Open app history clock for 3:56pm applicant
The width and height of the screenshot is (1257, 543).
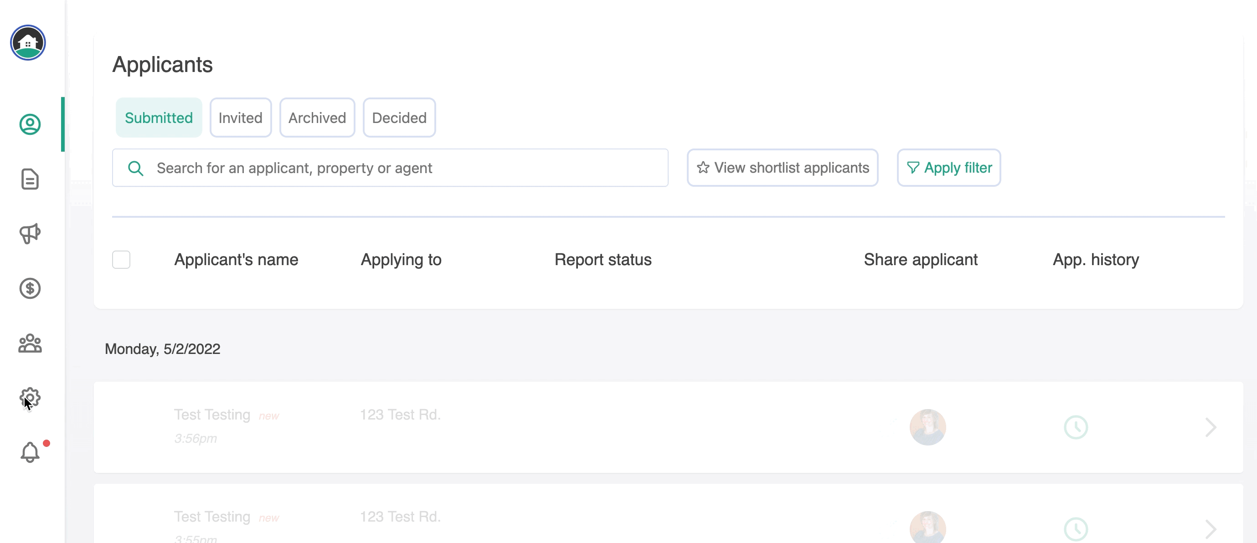(1076, 427)
